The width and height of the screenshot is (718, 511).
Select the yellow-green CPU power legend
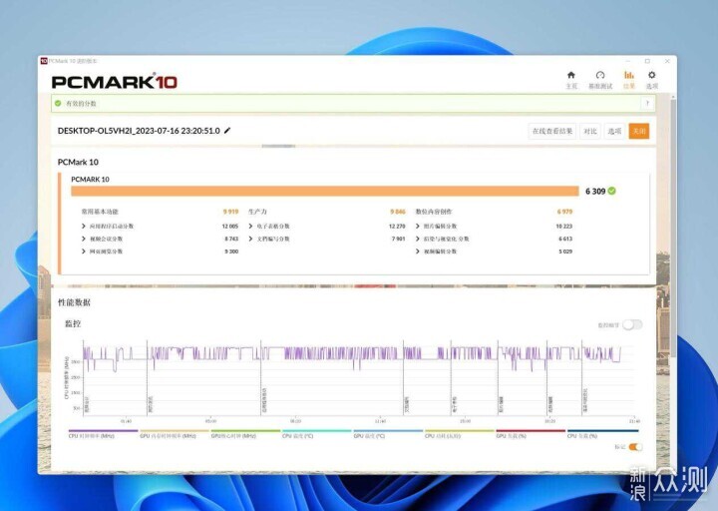pyautogui.click(x=460, y=433)
